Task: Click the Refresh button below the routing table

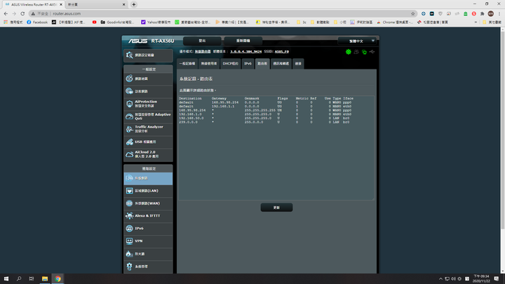Action: pos(276,208)
